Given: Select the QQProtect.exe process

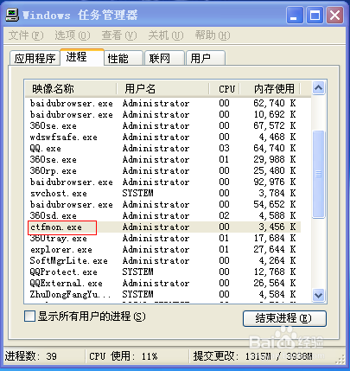Looking at the screenshot, I should pyautogui.click(x=162, y=272).
